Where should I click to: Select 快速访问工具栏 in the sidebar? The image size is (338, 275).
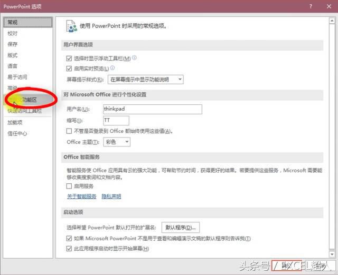point(25,111)
